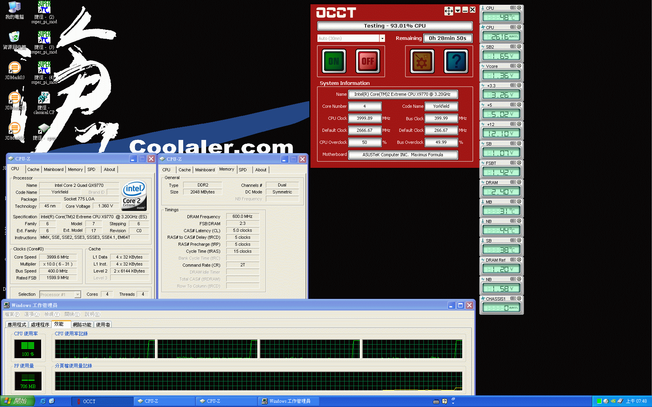The image size is (652, 407).
Task: Open the Task Manager help (說明) menu
Action: tap(92, 314)
